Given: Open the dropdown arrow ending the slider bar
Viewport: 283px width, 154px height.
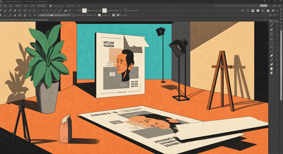Looking at the screenshot, I should (69, 15).
